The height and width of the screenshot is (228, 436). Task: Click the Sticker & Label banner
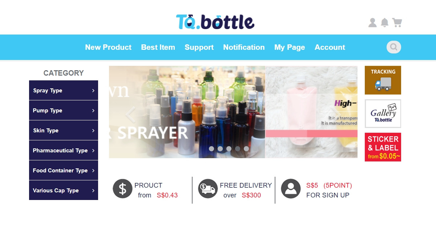click(x=383, y=147)
